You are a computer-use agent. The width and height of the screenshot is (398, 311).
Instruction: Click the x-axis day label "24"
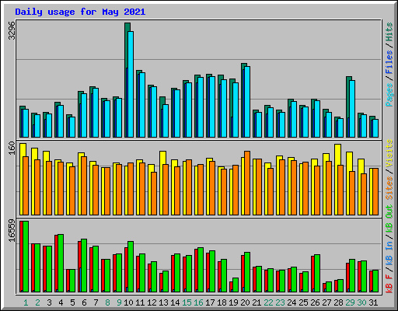pyautogui.click(x=292, y=302)
